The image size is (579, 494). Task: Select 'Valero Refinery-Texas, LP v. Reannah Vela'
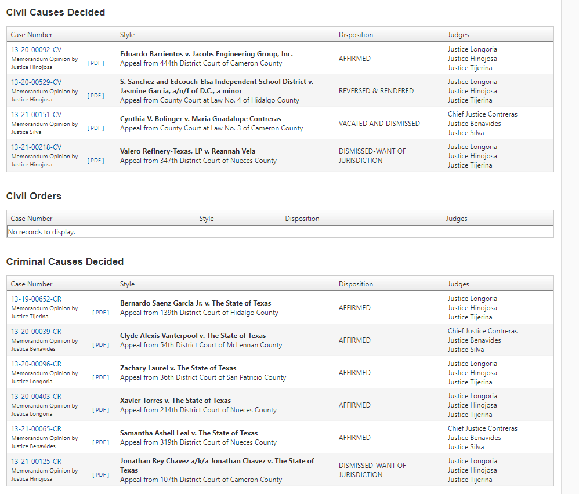(187, 151)
